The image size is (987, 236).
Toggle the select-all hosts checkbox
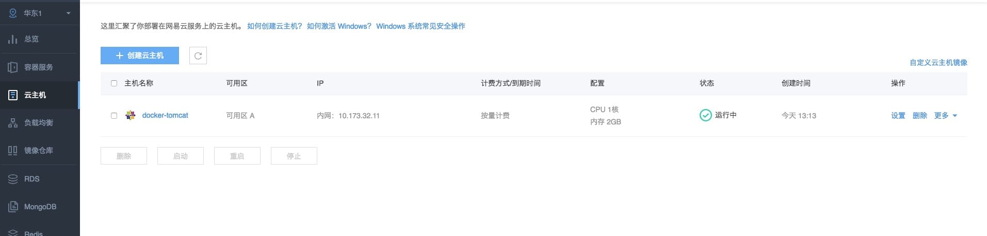114,83
